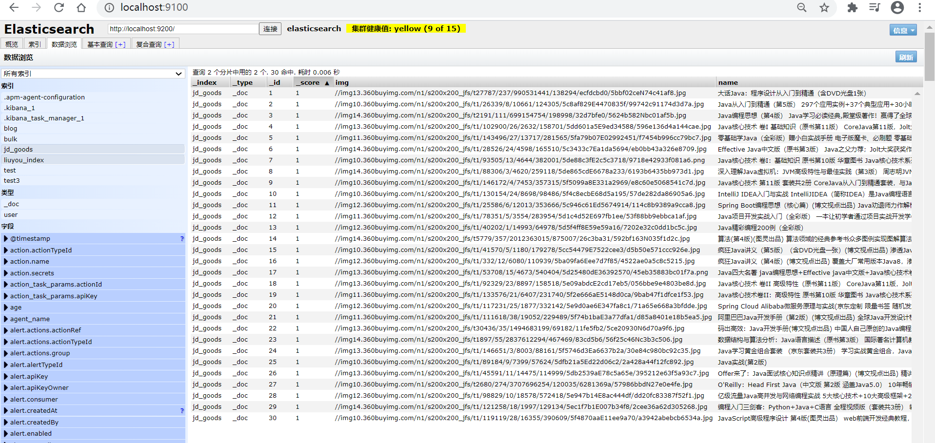This screenshot has width=935, height=443.
Task: Sort by the _type column header
Action: 249,83
